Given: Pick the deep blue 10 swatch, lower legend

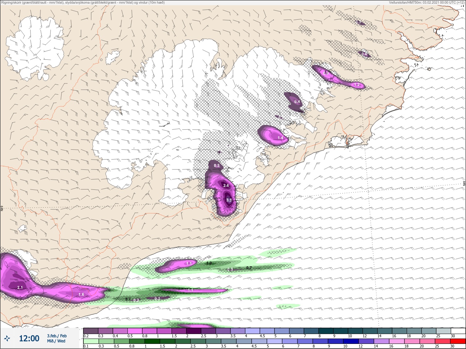Looking at the screenshot, I should [x=351, y=341].
